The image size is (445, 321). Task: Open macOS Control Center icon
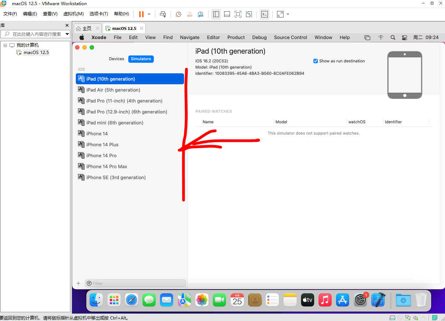click(x=405, y=38)
